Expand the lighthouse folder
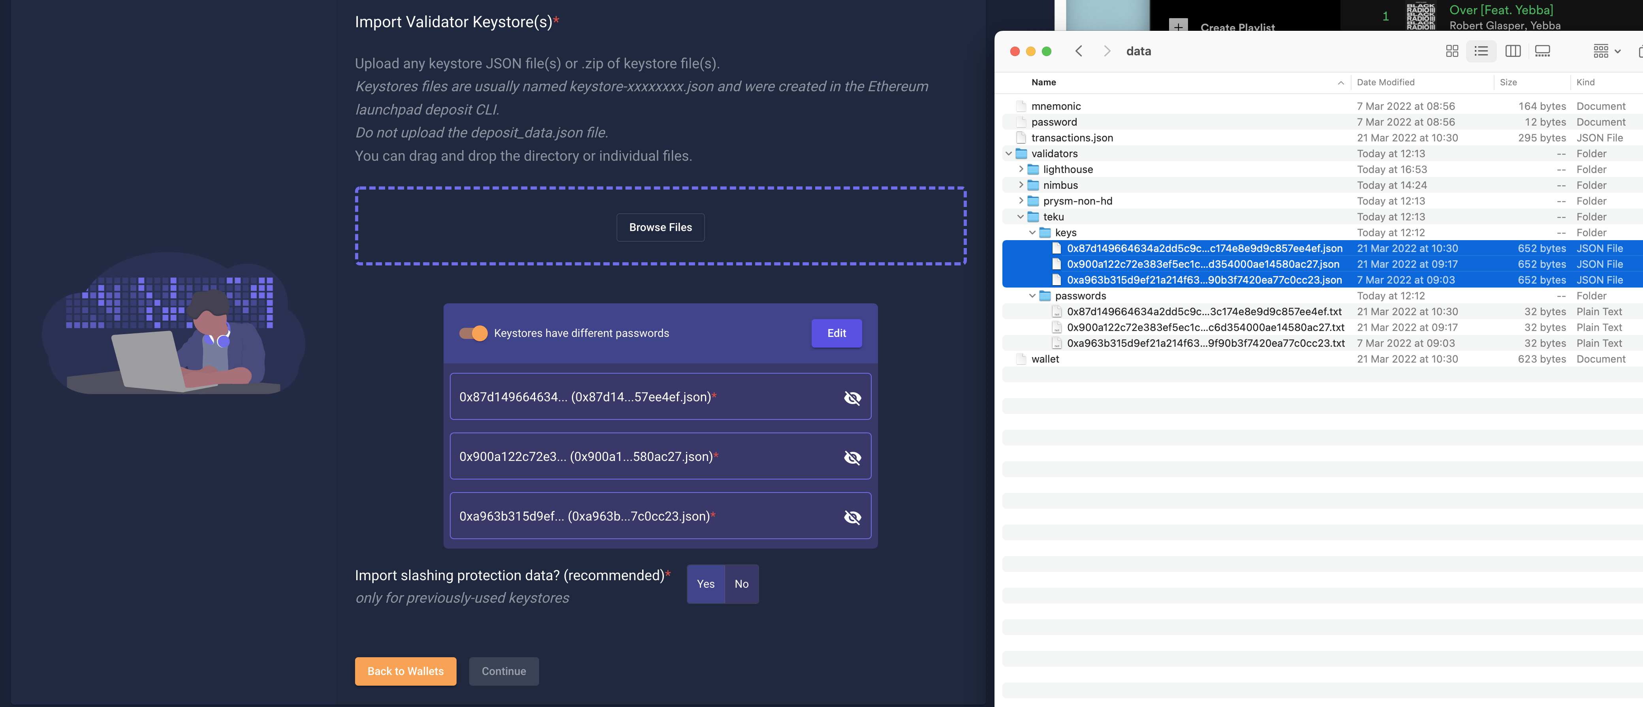This screenshot has height=707, width=1643. point(1021,169)
